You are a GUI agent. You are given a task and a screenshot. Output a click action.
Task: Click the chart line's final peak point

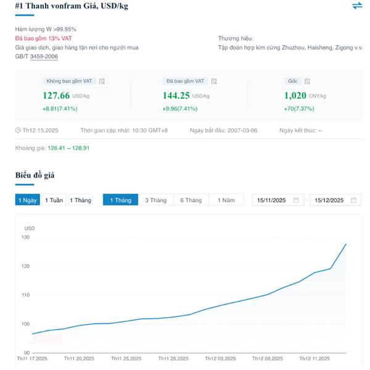coord(346,244)
